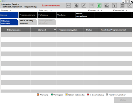
Task: Click the red In Bearbeitung icon
Action: pyautogui.click(x=88, y=94)
